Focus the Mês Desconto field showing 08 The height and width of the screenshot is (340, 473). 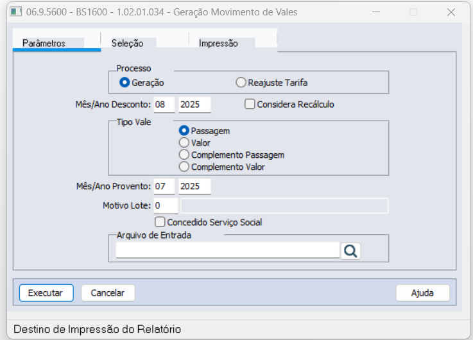tap(164, 105)
